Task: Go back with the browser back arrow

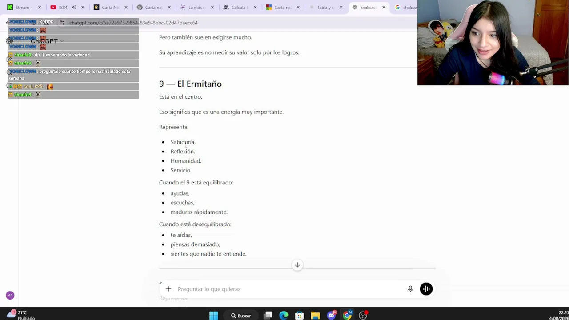Action: click(8, 23)
